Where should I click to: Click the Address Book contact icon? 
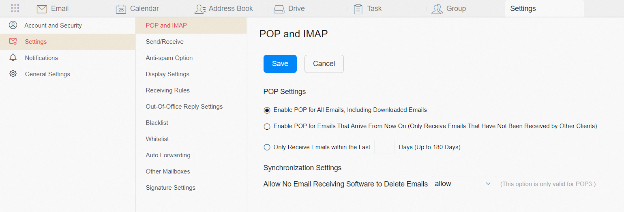point(200,9)
